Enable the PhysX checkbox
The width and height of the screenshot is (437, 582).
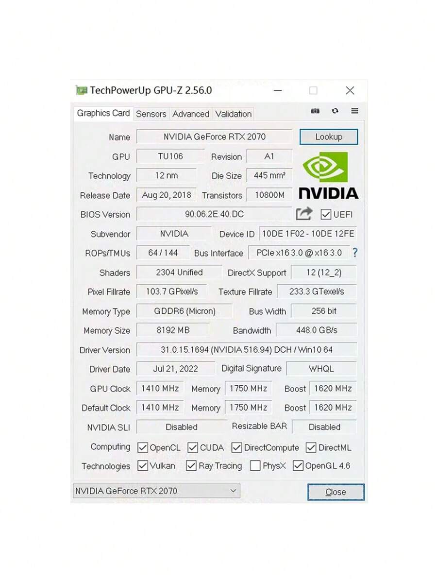coord(255,465)
